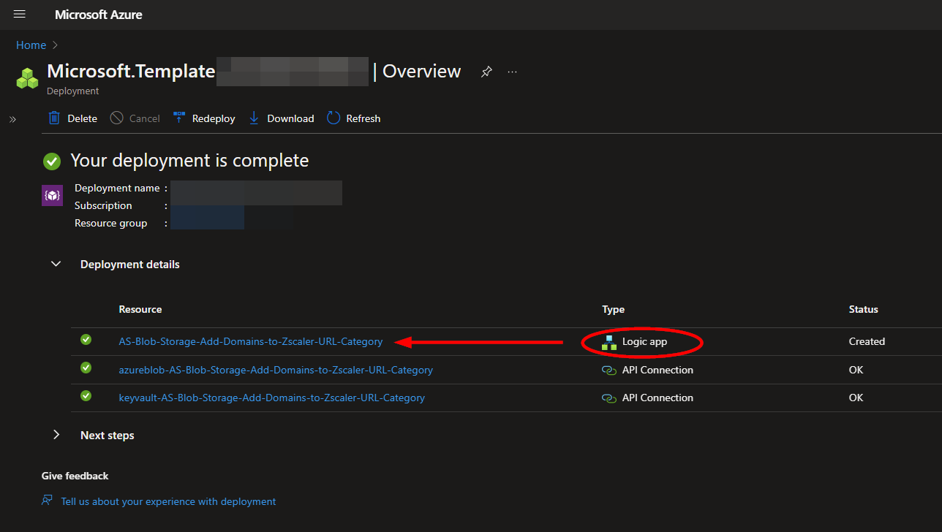The height and width of the screenshot is (532, 942).
Task: Click the green deployment complete checkmark
Action: click(51, 161)
